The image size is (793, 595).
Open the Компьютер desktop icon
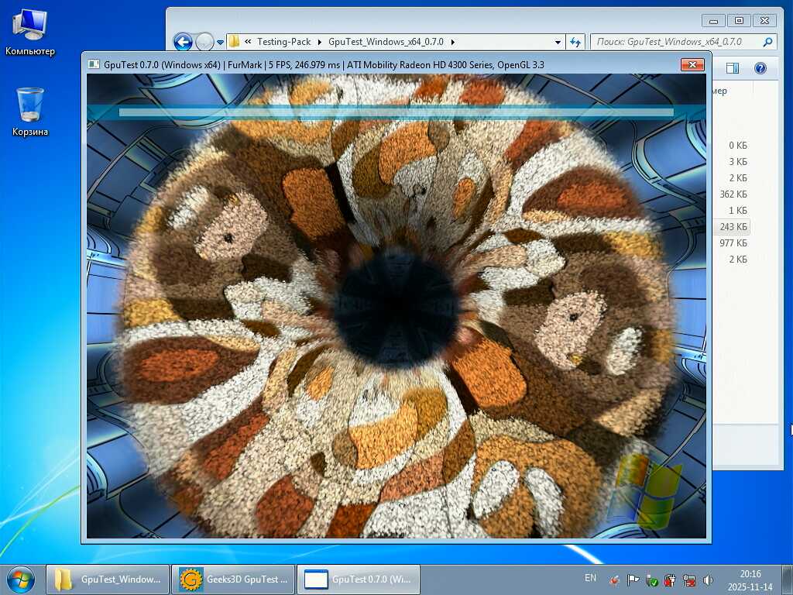coord(30,33)
